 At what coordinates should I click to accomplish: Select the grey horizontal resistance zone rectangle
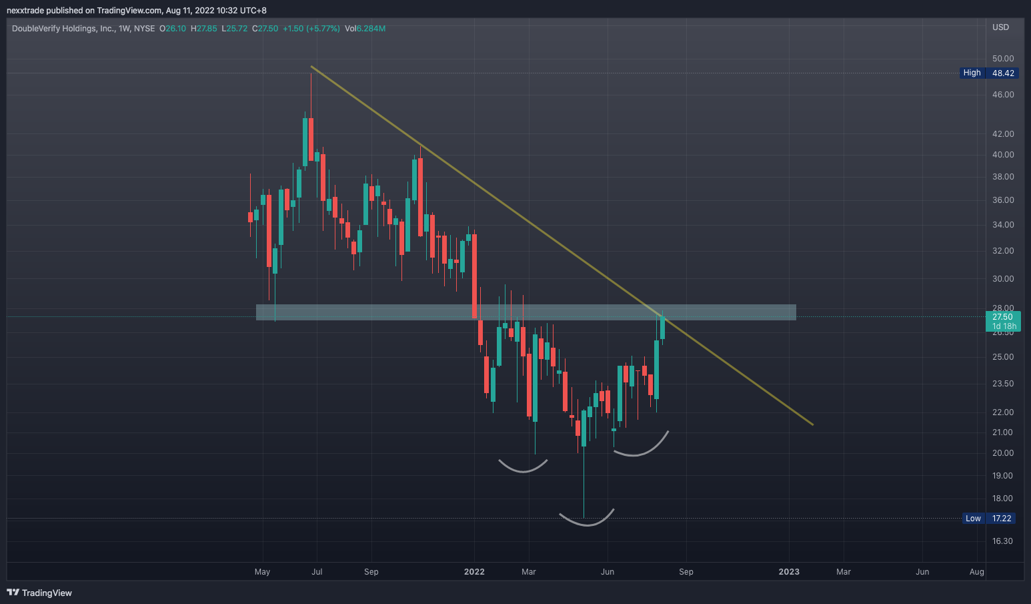[x=526, y=312]
